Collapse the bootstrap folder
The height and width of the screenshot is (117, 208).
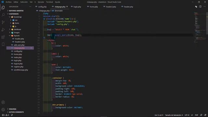point(18,17)
